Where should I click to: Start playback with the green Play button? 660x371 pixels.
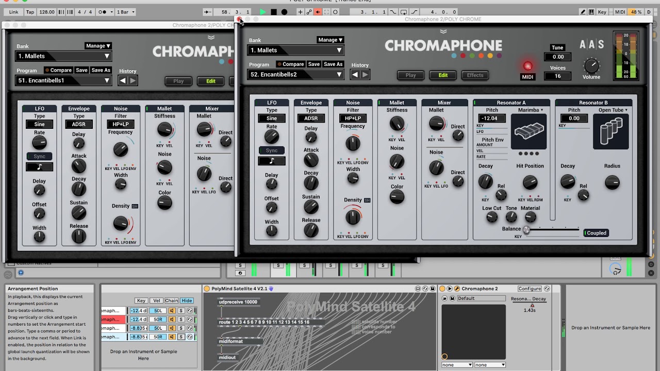(263, 12)
